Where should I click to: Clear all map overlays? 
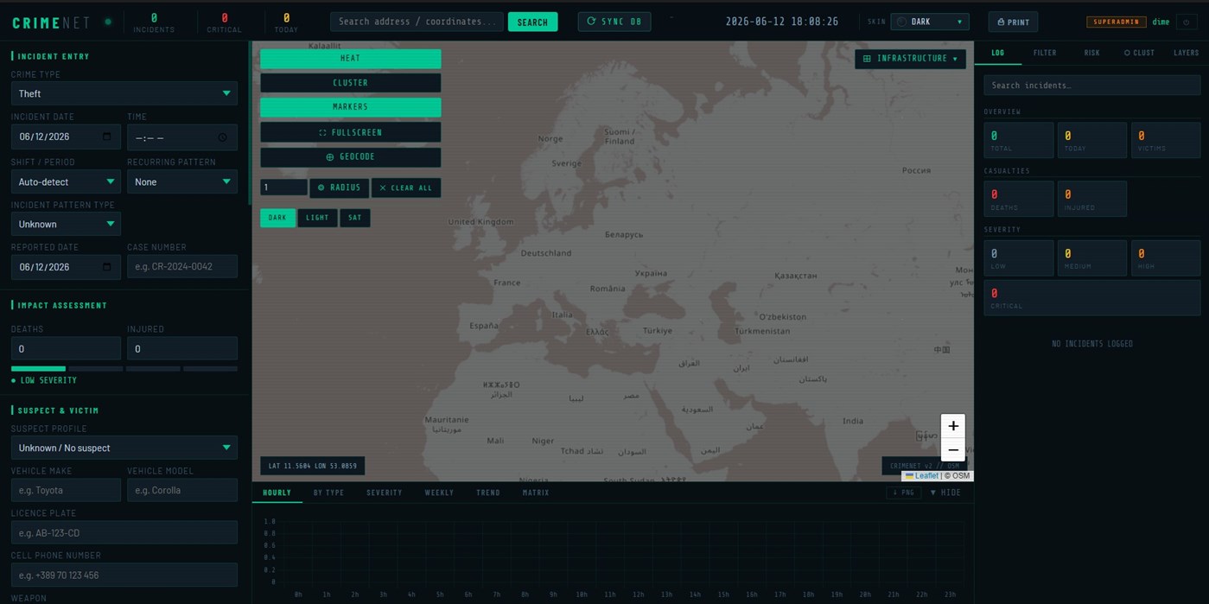point(406,188)
